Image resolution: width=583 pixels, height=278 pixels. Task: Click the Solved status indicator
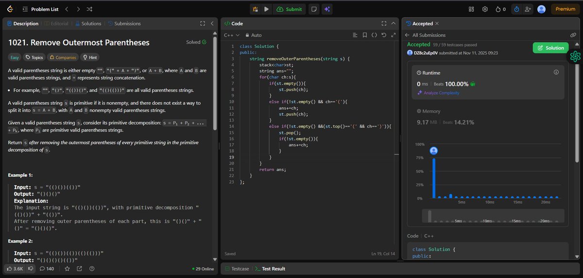tap(196, 42)
